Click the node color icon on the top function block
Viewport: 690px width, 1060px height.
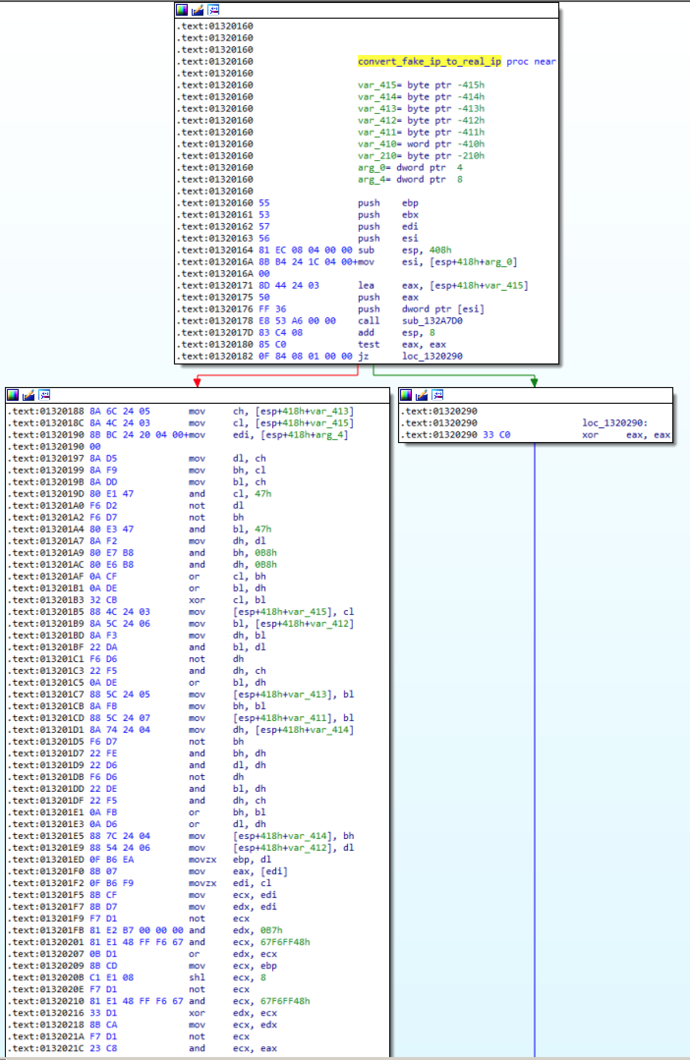(x=182, y=10)
